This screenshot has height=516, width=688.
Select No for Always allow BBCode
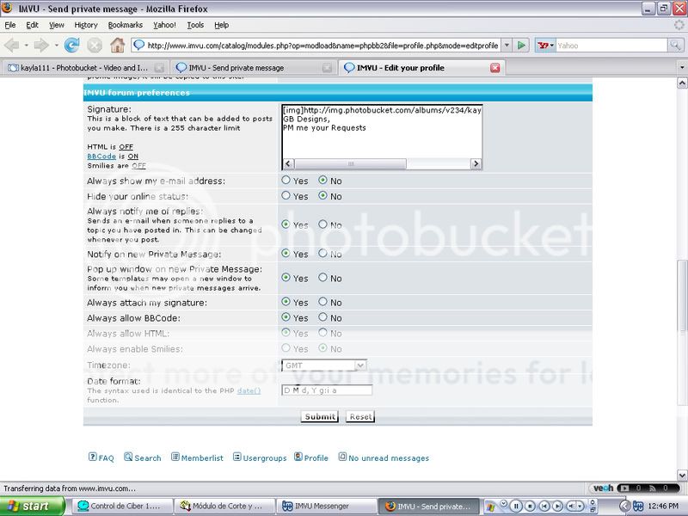[x=323, y=316]
